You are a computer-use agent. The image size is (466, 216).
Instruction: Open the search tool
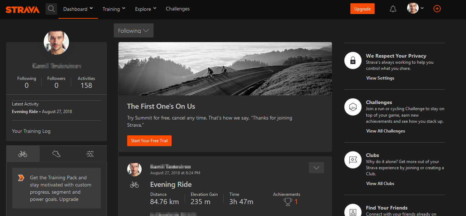(51, 9)
